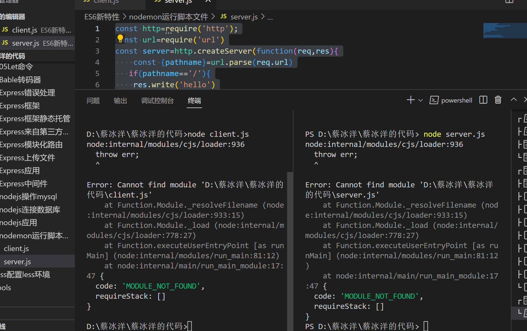The height and width of the screenshot is (331, 527).
Task: Close the server.js editor tab
Action: click(x=208, y=1)
